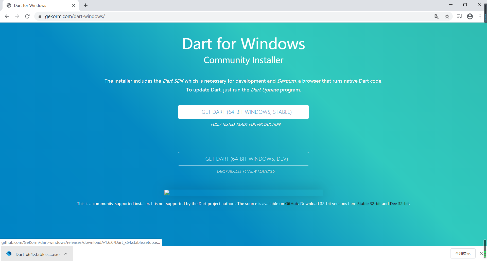Click the forward navigation arrow

(17, 16)
